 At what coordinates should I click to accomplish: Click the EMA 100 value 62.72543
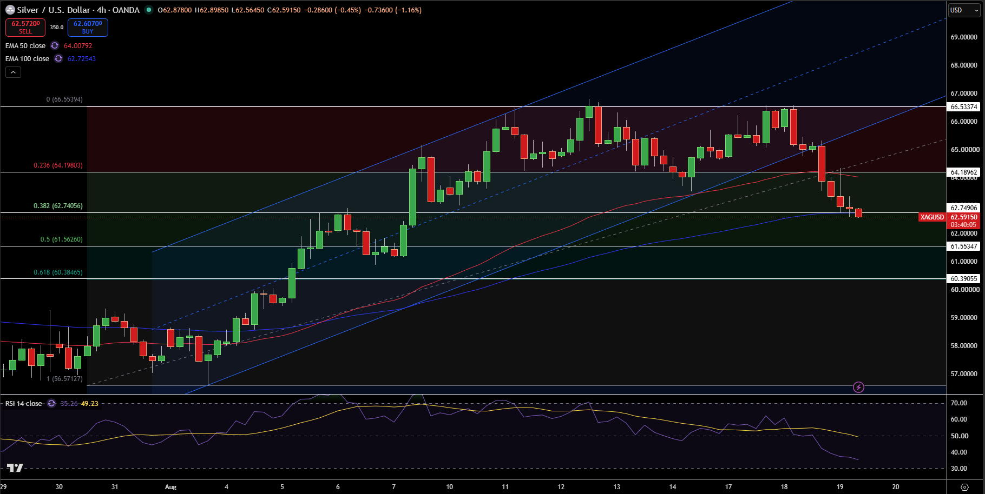click(82, 59)
